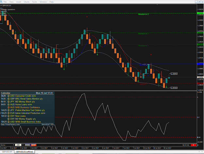Viewport: 204px width, 154px height.
Task: Switch to the GBPUSD,M1 chart tab
Action: 7,152
